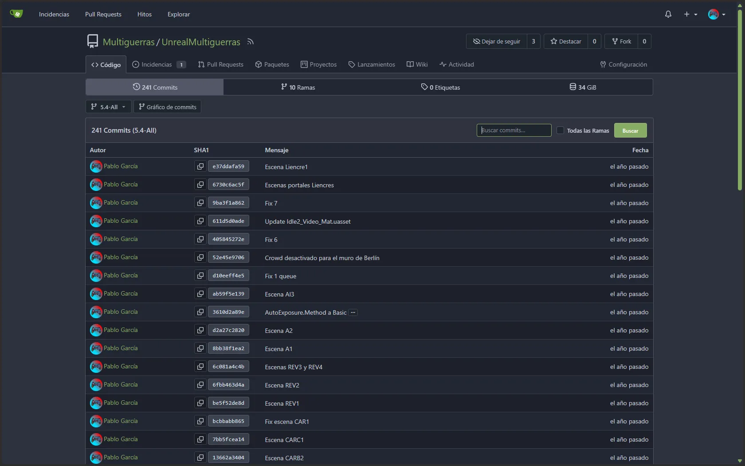Switch to the Wiki tab
The height and width of the screenshot is (466, 745).
[x=417, y=64]
